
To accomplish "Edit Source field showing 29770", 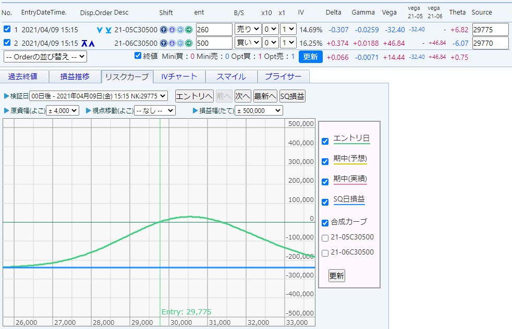I will pos(491,43).
